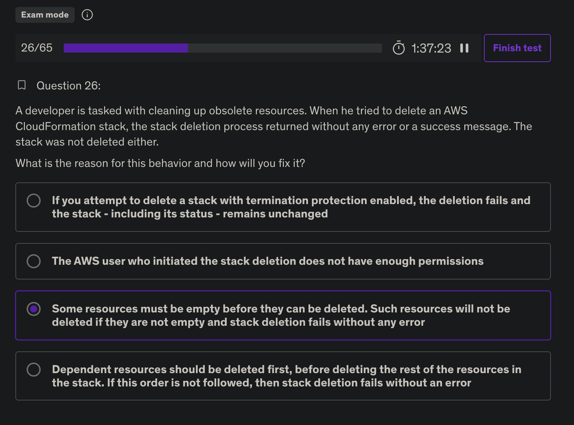The image size is (574, 425).
Task: Click the selected resources must be empty radio
Action: 34,309
